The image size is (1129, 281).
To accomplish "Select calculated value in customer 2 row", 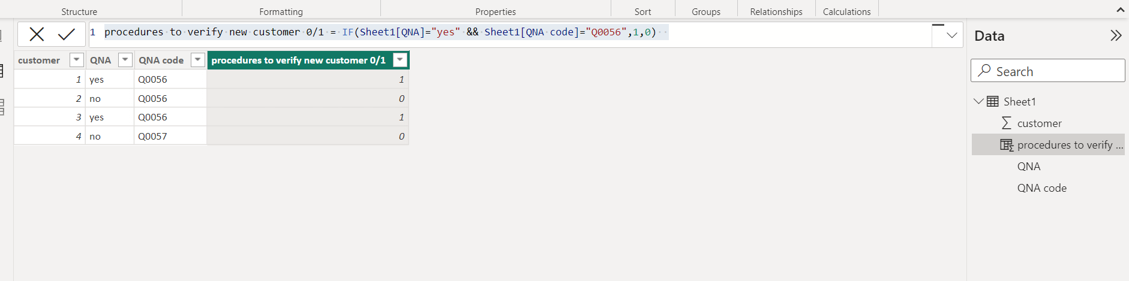I will tap(308, 98).
